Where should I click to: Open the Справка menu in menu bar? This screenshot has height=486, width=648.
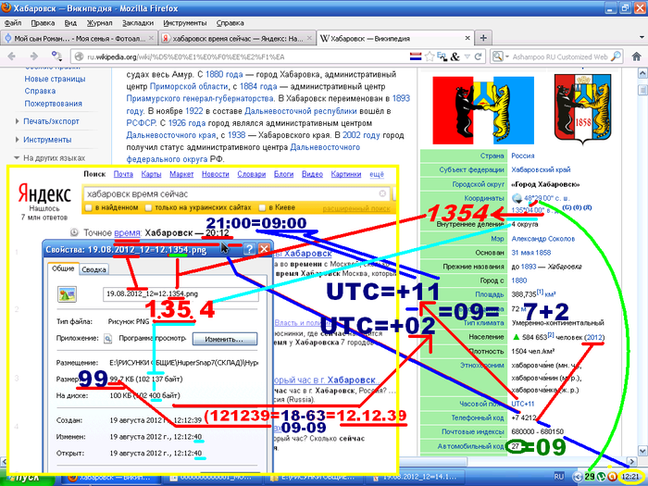coord(231,23)
